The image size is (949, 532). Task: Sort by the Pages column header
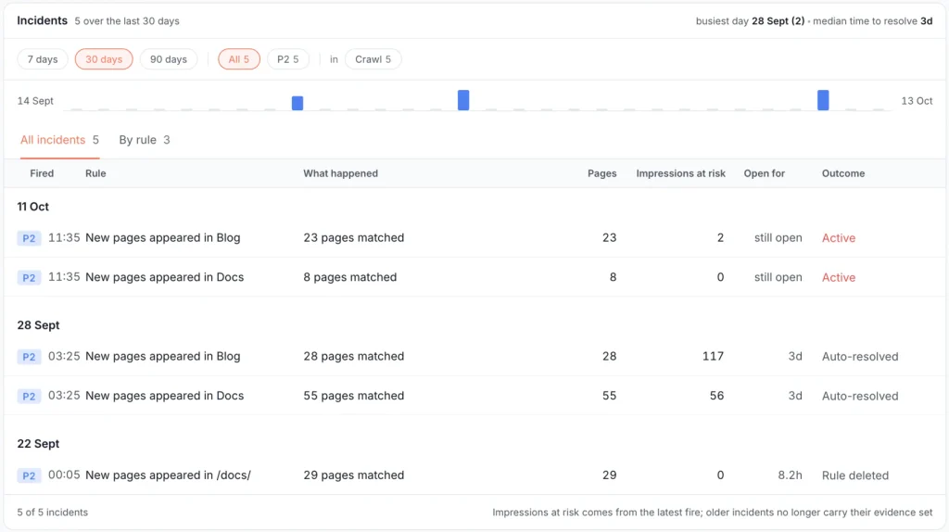tap(601, 173)
